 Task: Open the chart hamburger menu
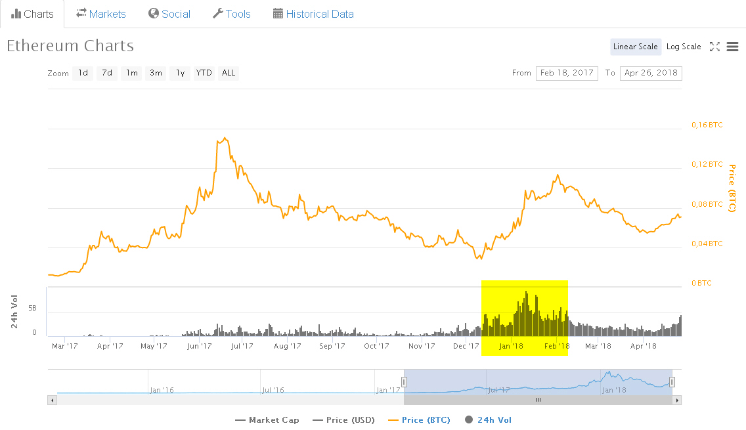733,47
